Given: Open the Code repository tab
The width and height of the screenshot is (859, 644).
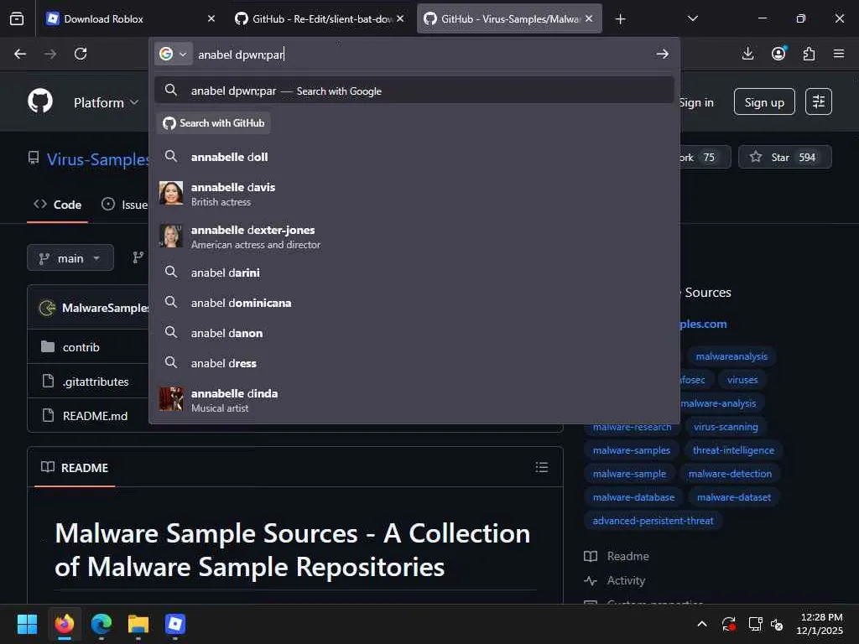Looking at the screenshot, I should (x=58, y=205).
